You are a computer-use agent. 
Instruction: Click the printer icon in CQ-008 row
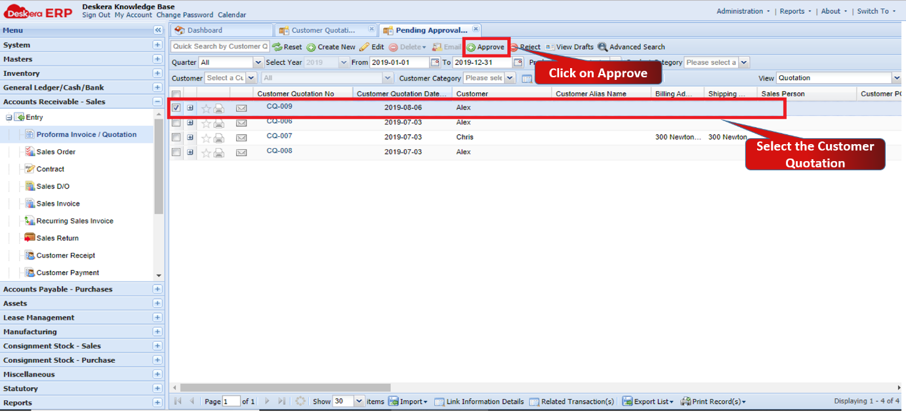coord(219,153)
